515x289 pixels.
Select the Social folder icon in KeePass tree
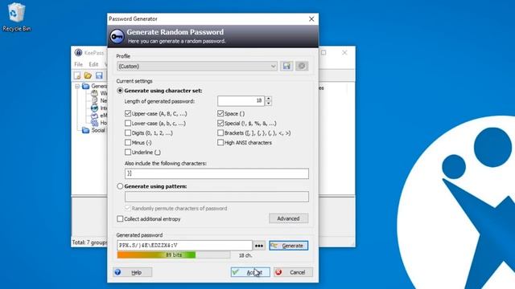click(x=86, y=130)
